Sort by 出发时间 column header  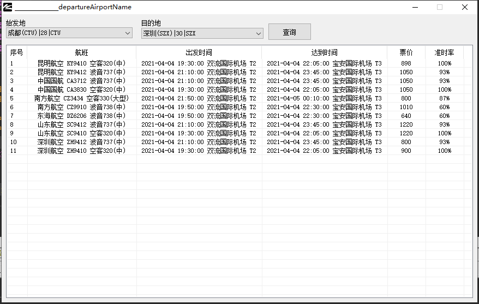pos(199,52)
